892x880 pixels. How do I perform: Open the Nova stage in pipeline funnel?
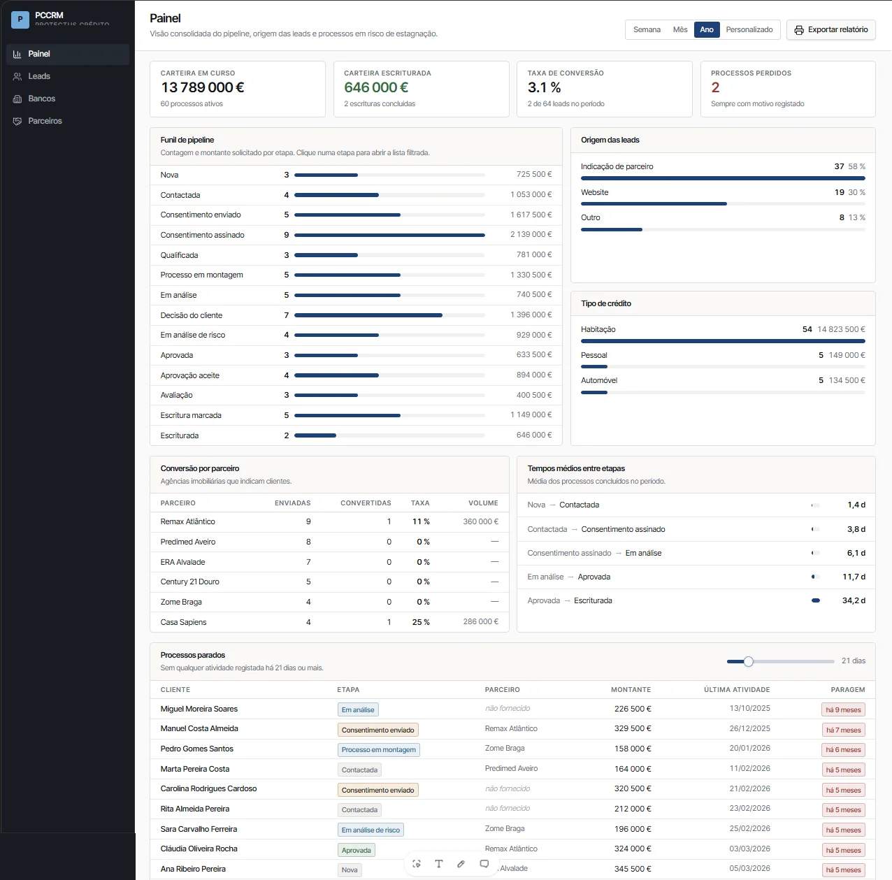click(x=356, y=175)
